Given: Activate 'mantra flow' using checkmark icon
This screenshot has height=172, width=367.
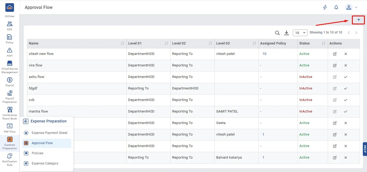Looking at the screenshot, I should 345,111.
